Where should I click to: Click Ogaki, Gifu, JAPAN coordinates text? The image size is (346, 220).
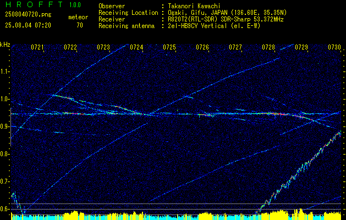(x=227, y=13)
